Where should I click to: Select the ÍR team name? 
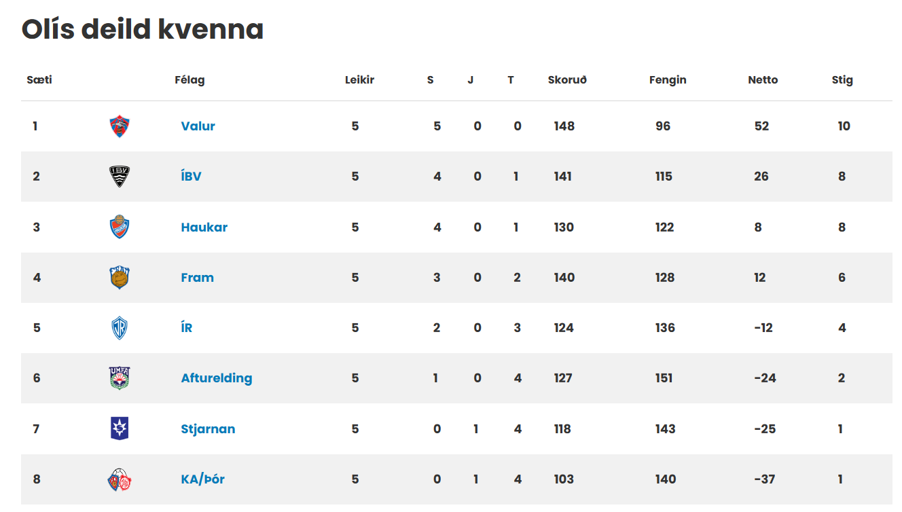(187, 328)
